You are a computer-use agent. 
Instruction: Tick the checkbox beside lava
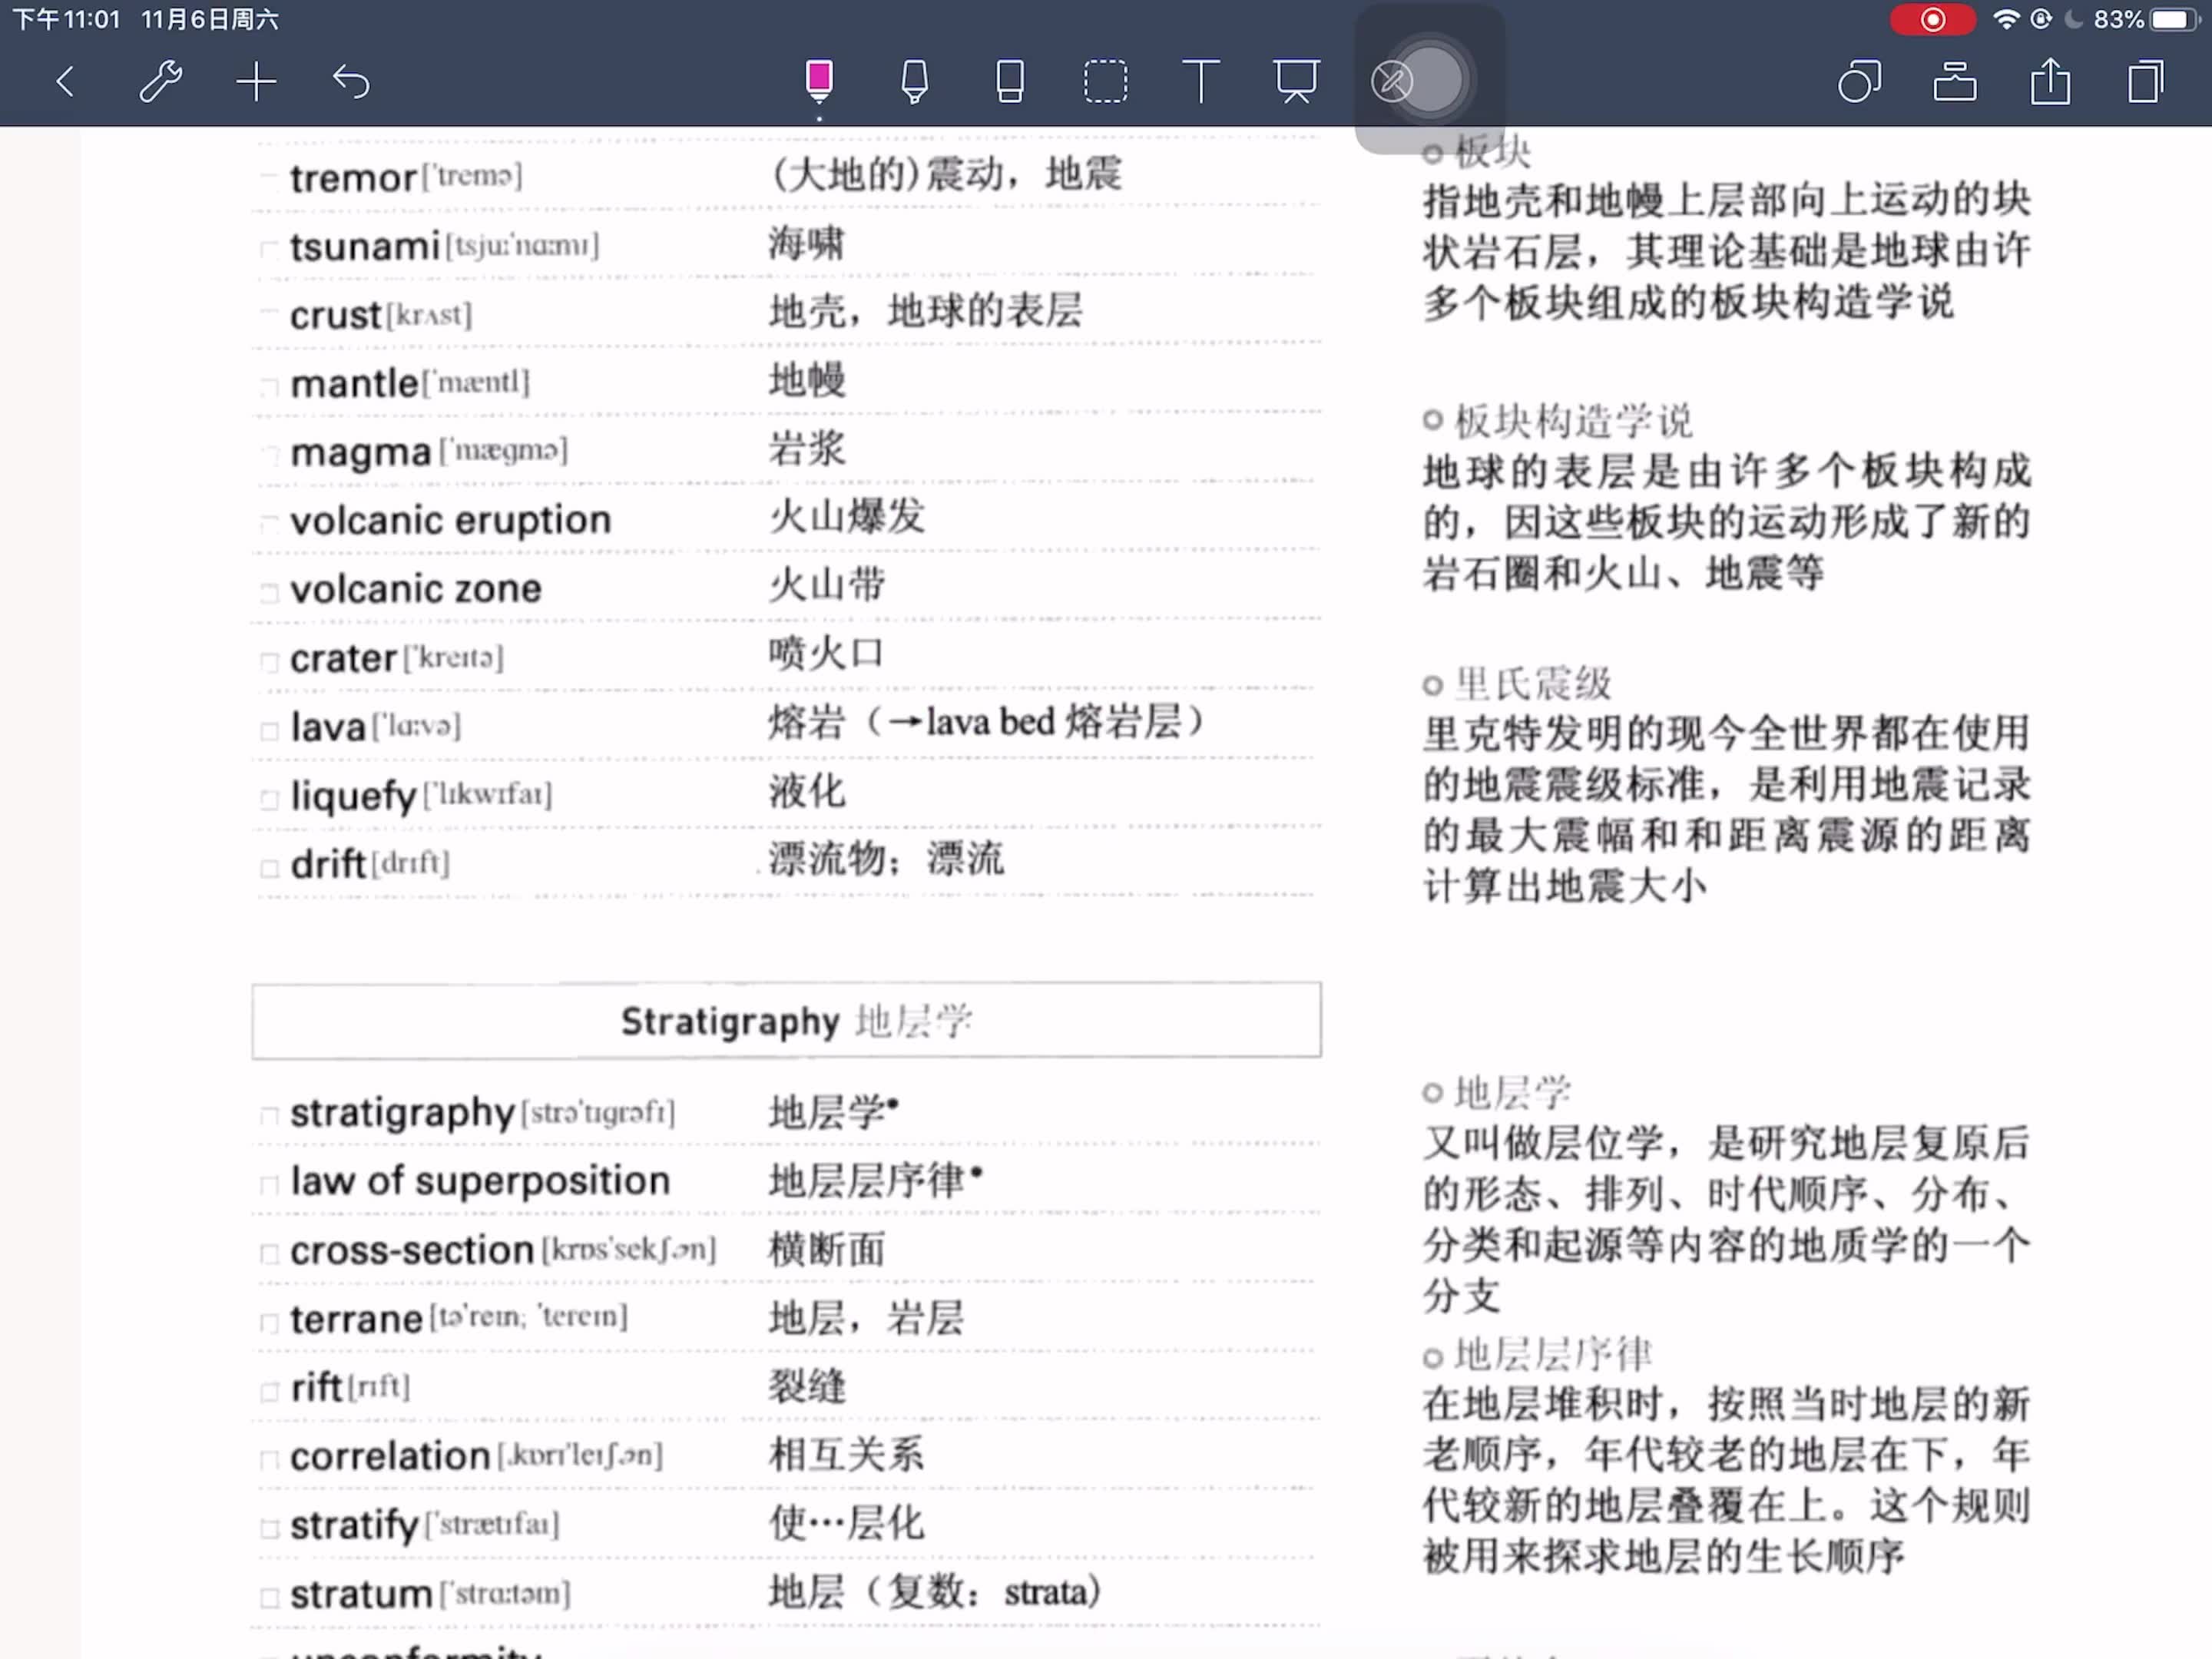[x=268, y=730]
